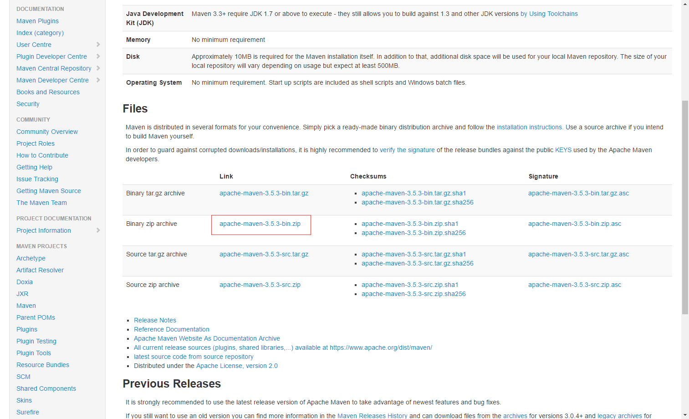Open the bin.zip.sha256 checksum link
The width and height of the screenshot is (689, 419).
(413, 233)
